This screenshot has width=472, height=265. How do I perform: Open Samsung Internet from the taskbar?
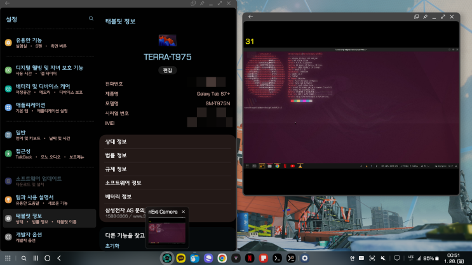tap(208, 258)
